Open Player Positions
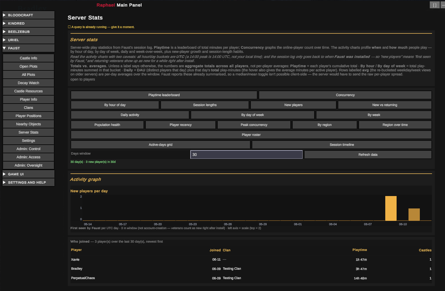The image size is (445, 291). pyautogui.click(x=28, y=116)
